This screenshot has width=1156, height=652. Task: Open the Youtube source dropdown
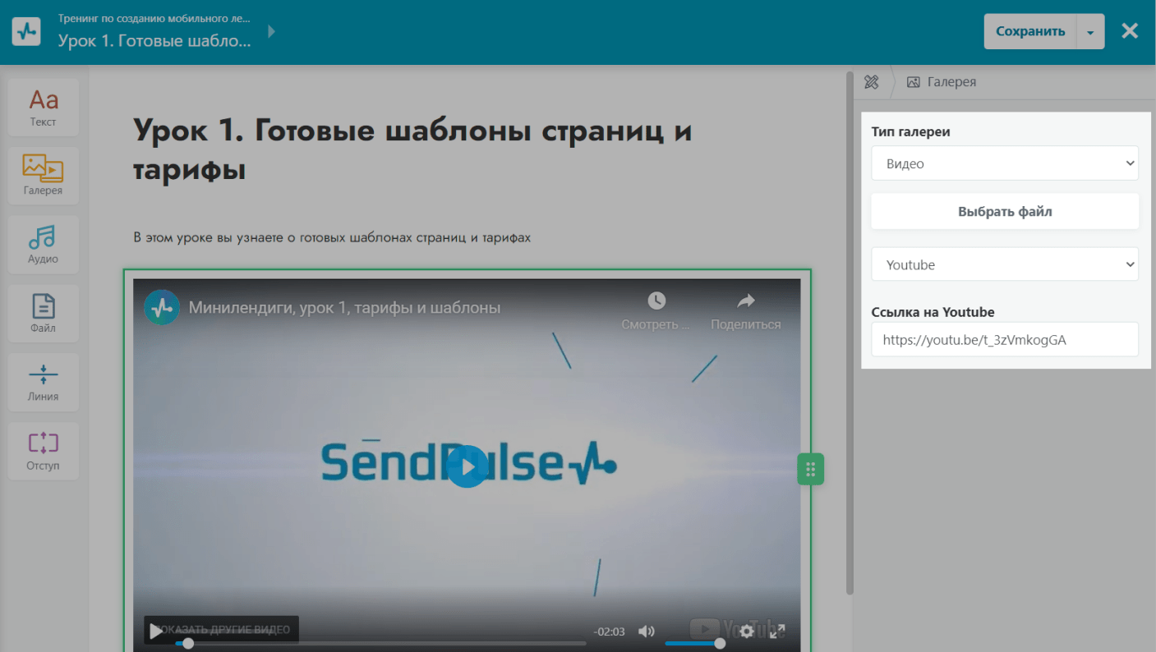coord(1005,264)
